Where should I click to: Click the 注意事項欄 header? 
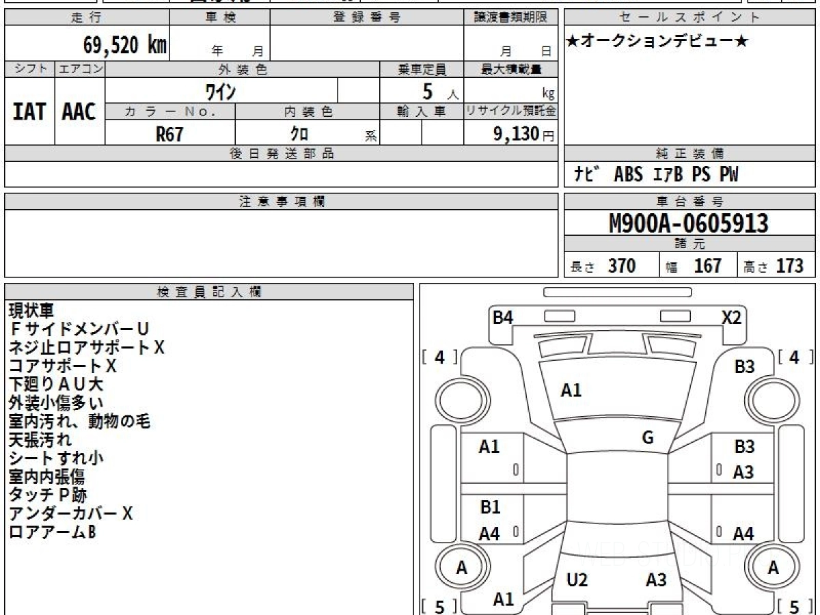point(281,202)
